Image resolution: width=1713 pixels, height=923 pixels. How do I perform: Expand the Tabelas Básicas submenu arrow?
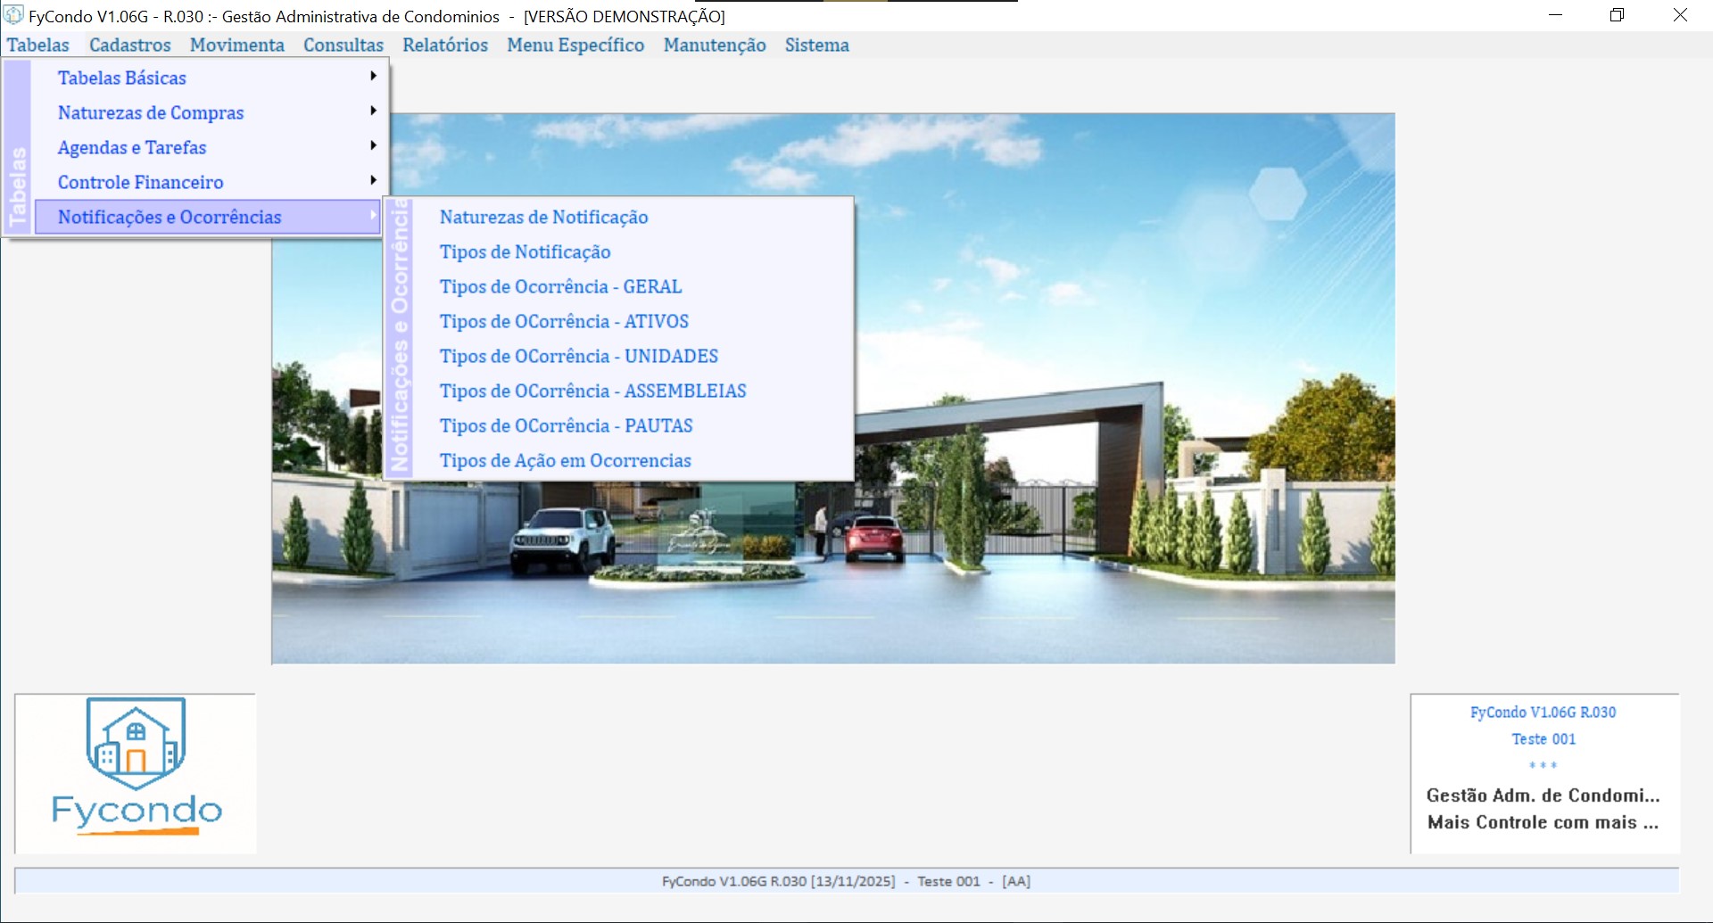(373, 77)
